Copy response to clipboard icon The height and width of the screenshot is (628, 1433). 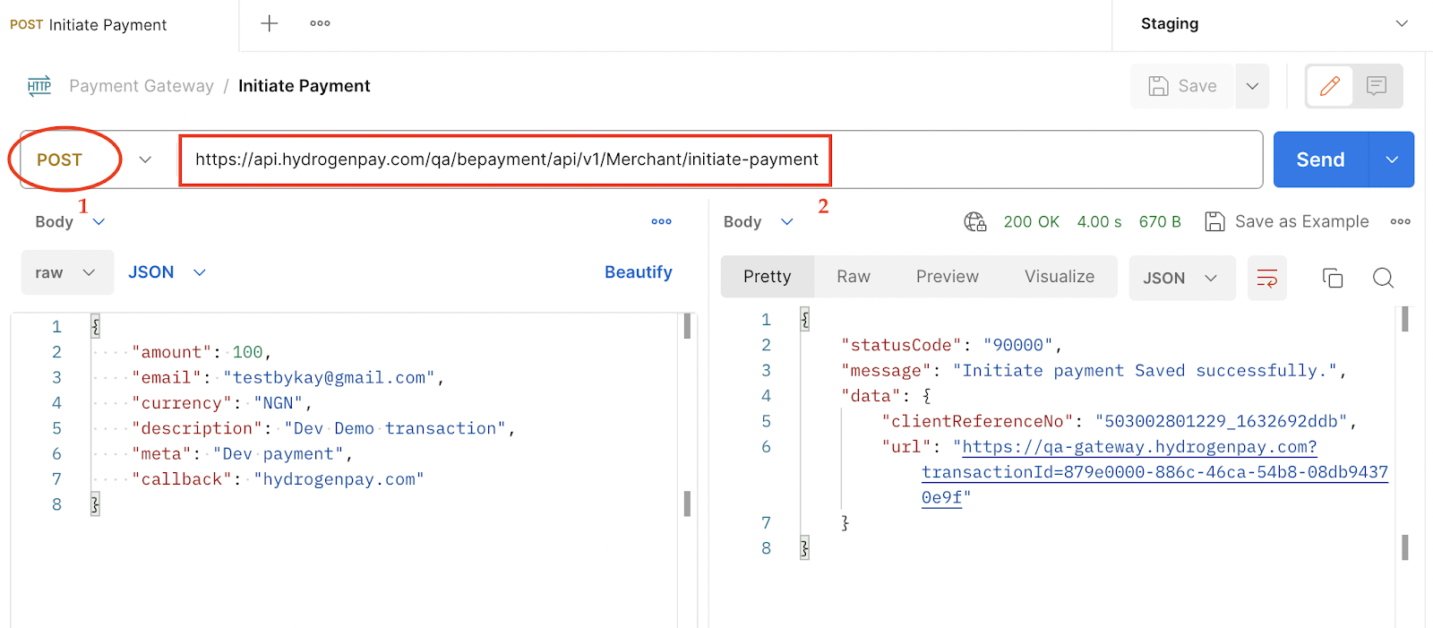click(x=1333, y=278)
